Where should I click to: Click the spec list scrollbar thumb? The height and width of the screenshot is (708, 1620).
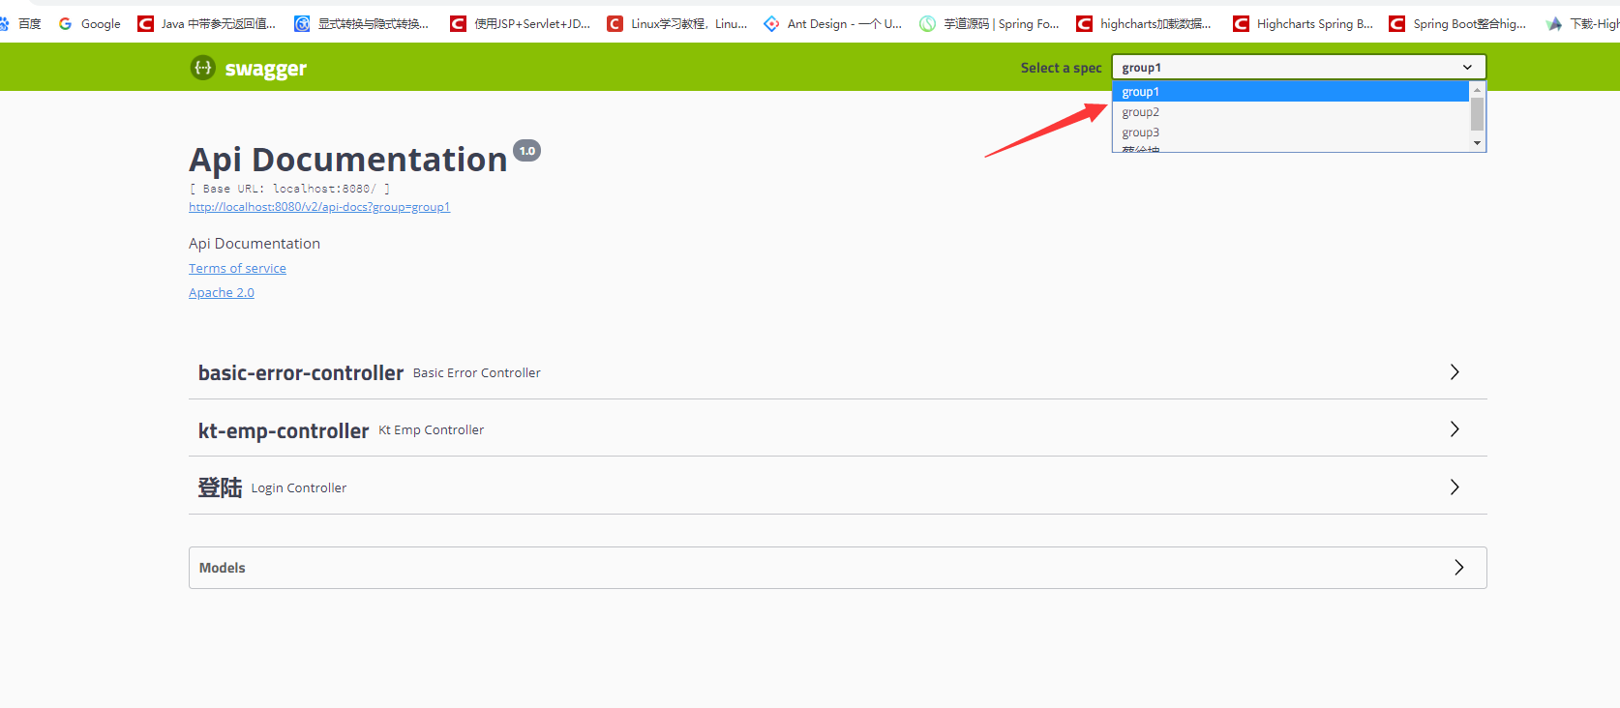point(1477,113)
